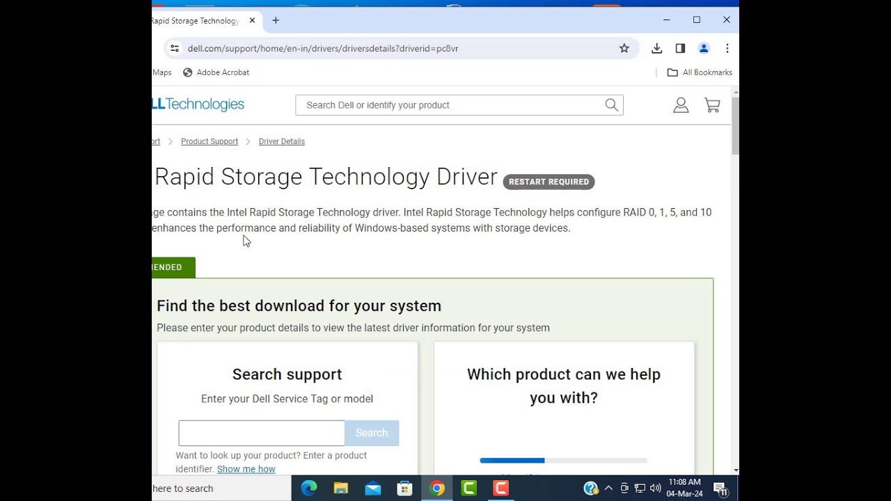Click the Get Help tray icon
Image resolution: width=891 pixels, height=501 pixels.
tap(591, 488)
